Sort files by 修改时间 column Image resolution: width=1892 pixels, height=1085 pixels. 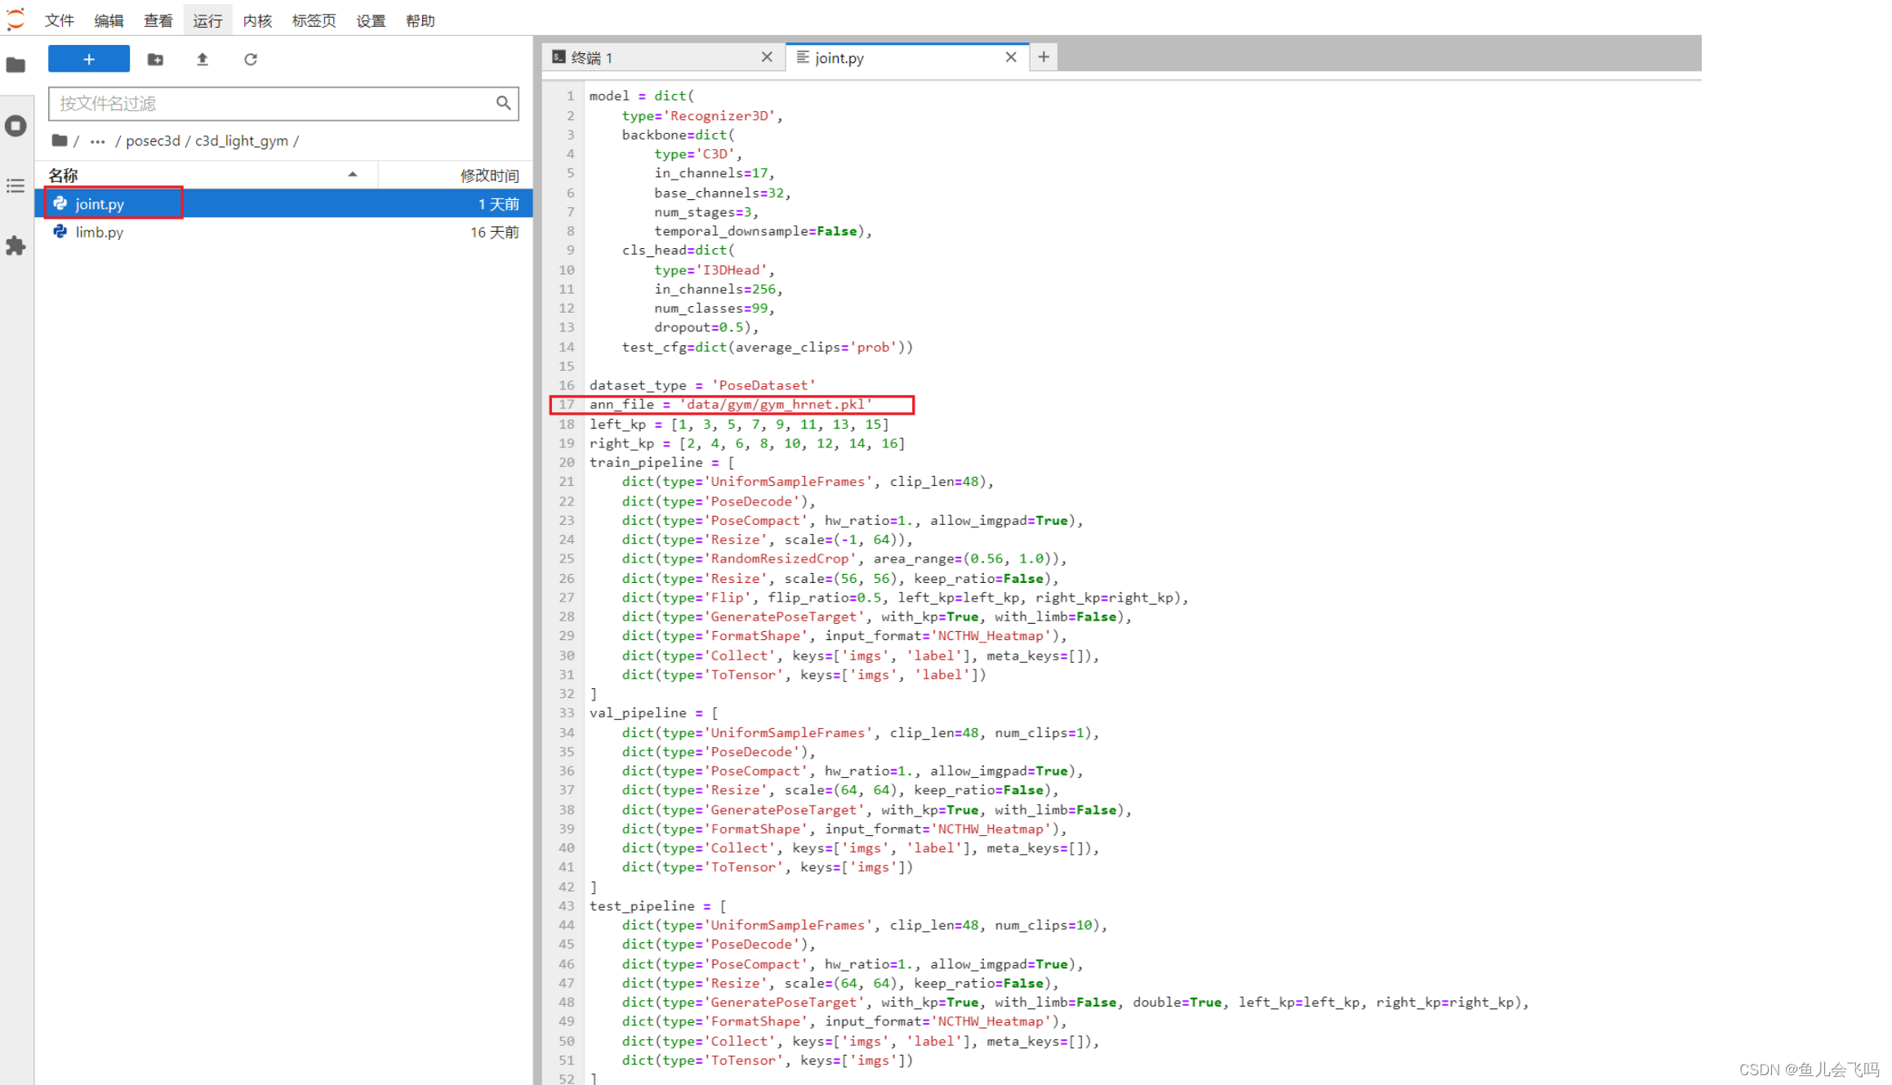click(x=488, y=175)
